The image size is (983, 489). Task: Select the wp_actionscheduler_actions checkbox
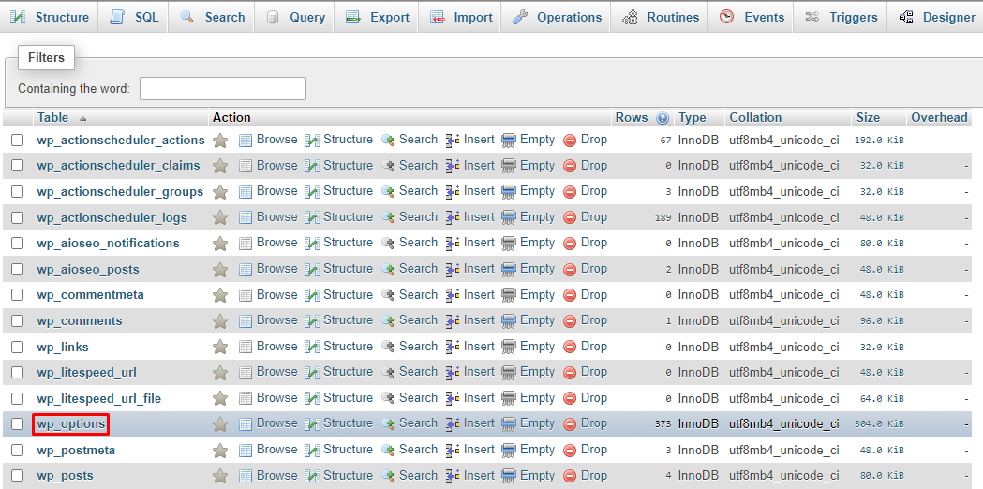pyautogui.click(x=17, y=141)
